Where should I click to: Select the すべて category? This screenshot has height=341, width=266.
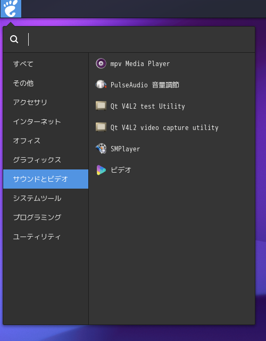point(46,64)
